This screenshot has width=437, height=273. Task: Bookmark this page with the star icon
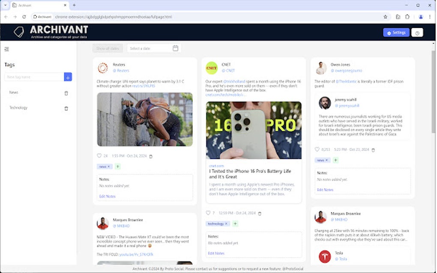pyautogui.click(x=386, y=17)
